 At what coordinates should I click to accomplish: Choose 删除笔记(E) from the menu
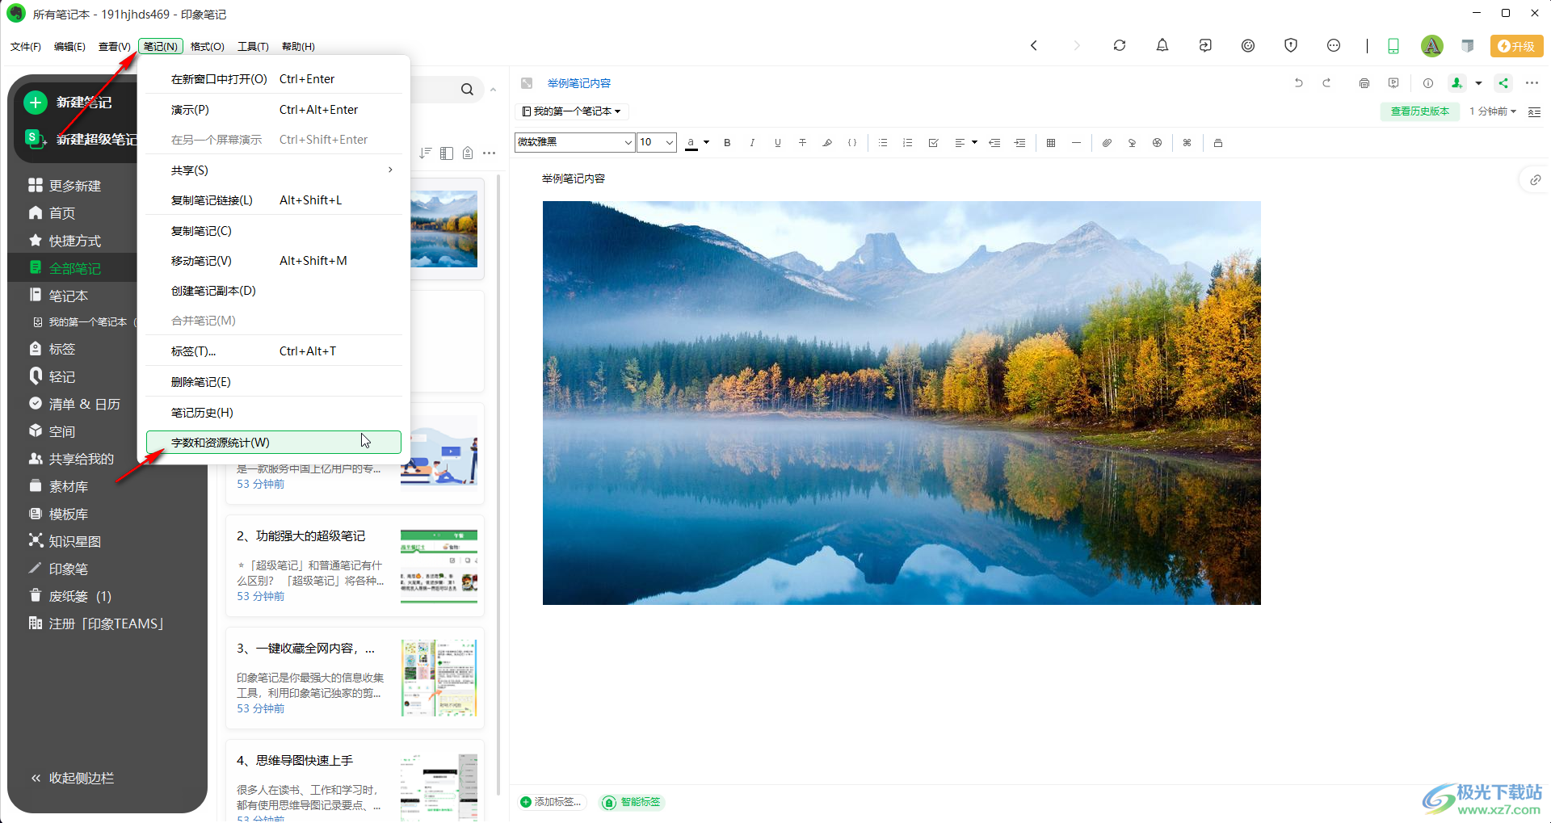click(x=274, y=382)
